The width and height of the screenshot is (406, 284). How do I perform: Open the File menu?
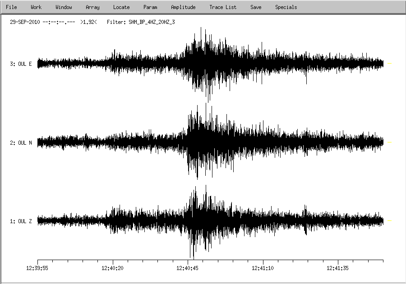[x=11, y=7]
